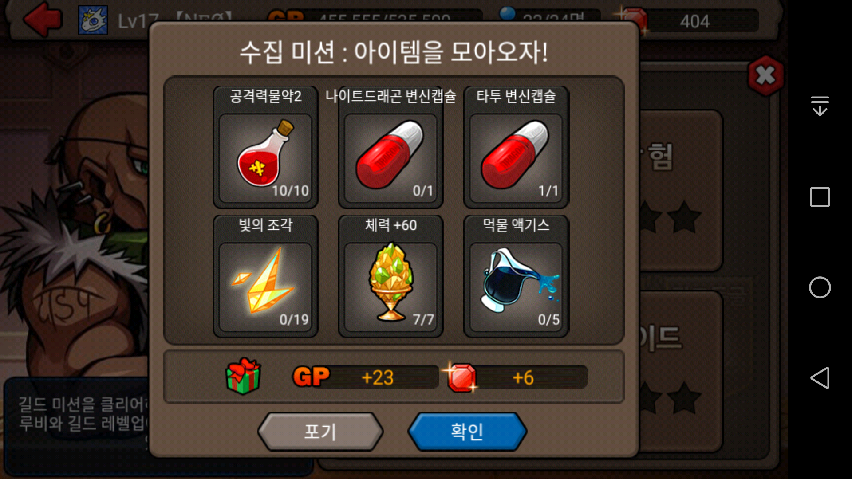The image size is (852, 479).
Task: Tap the red back arrow at top
Action: (x=43, y=20)
